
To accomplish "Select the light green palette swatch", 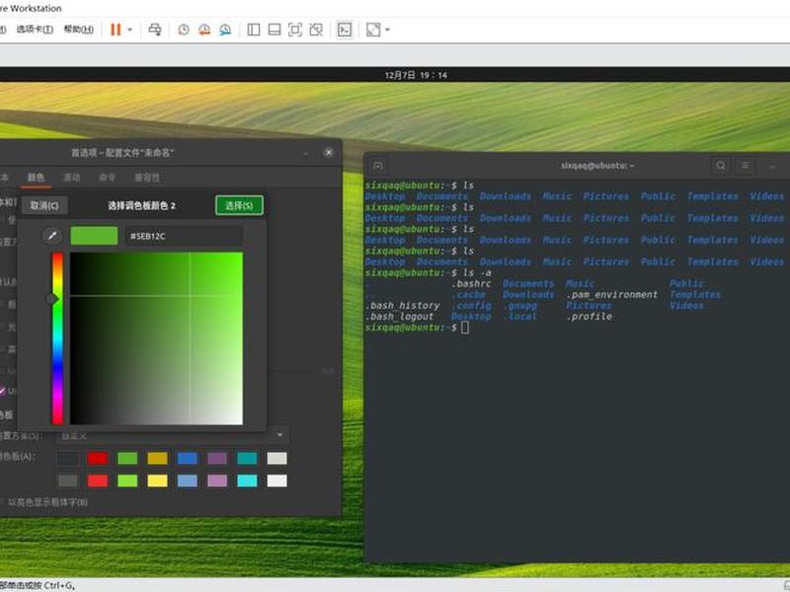I will click(x=127, y=481).
